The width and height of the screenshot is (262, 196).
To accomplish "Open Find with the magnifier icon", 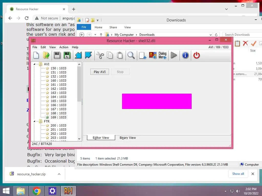I will coord(131,55).
